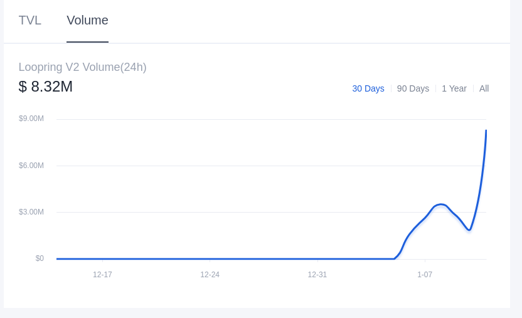
Task: Click the $0 y-axis label
Action: pos(40,258)
